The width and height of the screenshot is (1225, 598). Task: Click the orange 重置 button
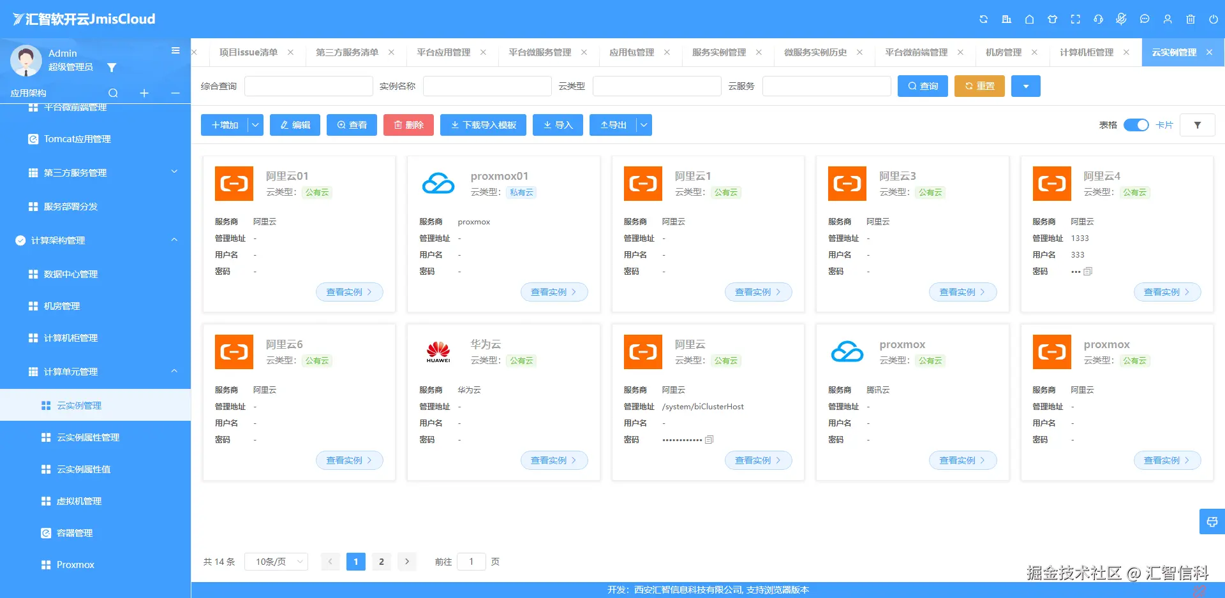click(979, 86)
